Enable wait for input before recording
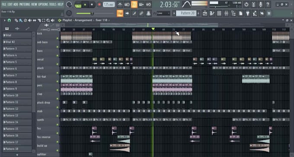The width and height of the screenshot is (294, 157). tap(127, 4)
